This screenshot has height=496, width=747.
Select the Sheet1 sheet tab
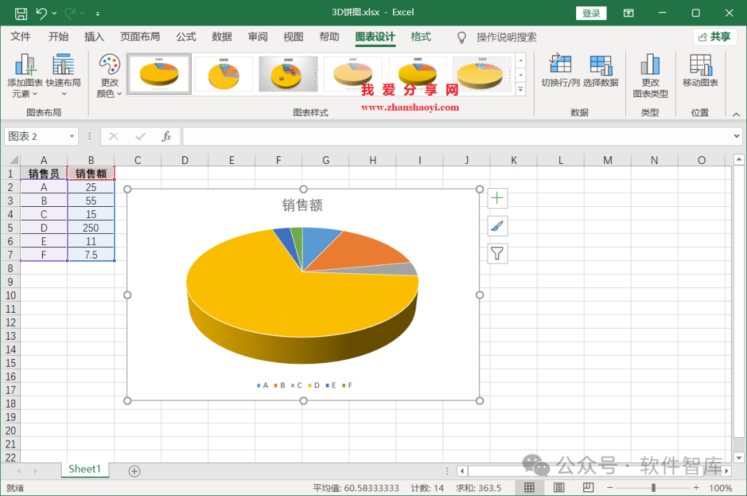pos(85,469)
